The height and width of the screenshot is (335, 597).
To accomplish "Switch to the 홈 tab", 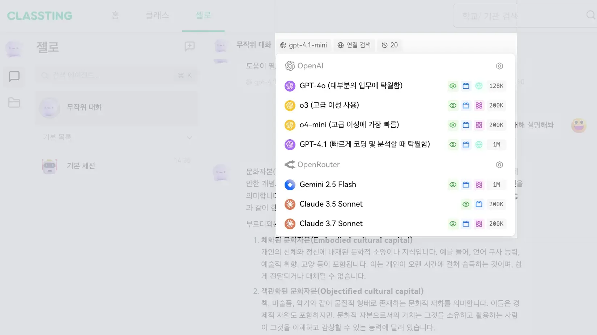I will [115, 15].
